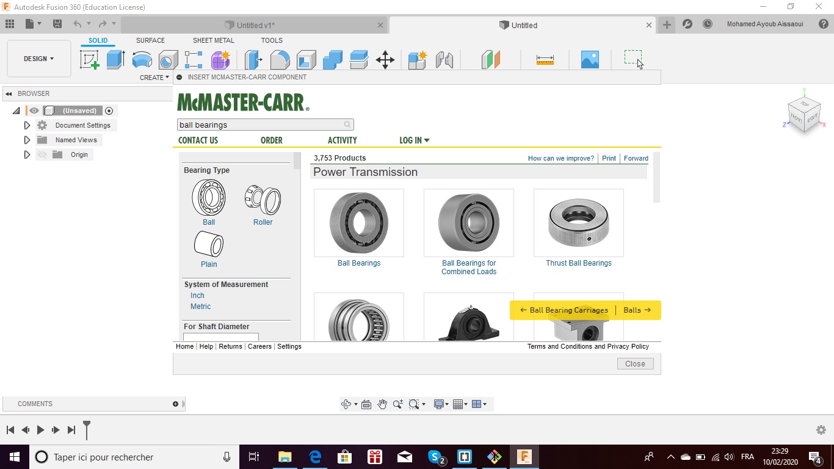The image size is (834, 469).
Task: Click the McMaster-Carr ball bearings search field
Action: click(x=265, y=125)
